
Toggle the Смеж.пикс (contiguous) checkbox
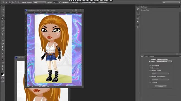click(x=71, y=2)
